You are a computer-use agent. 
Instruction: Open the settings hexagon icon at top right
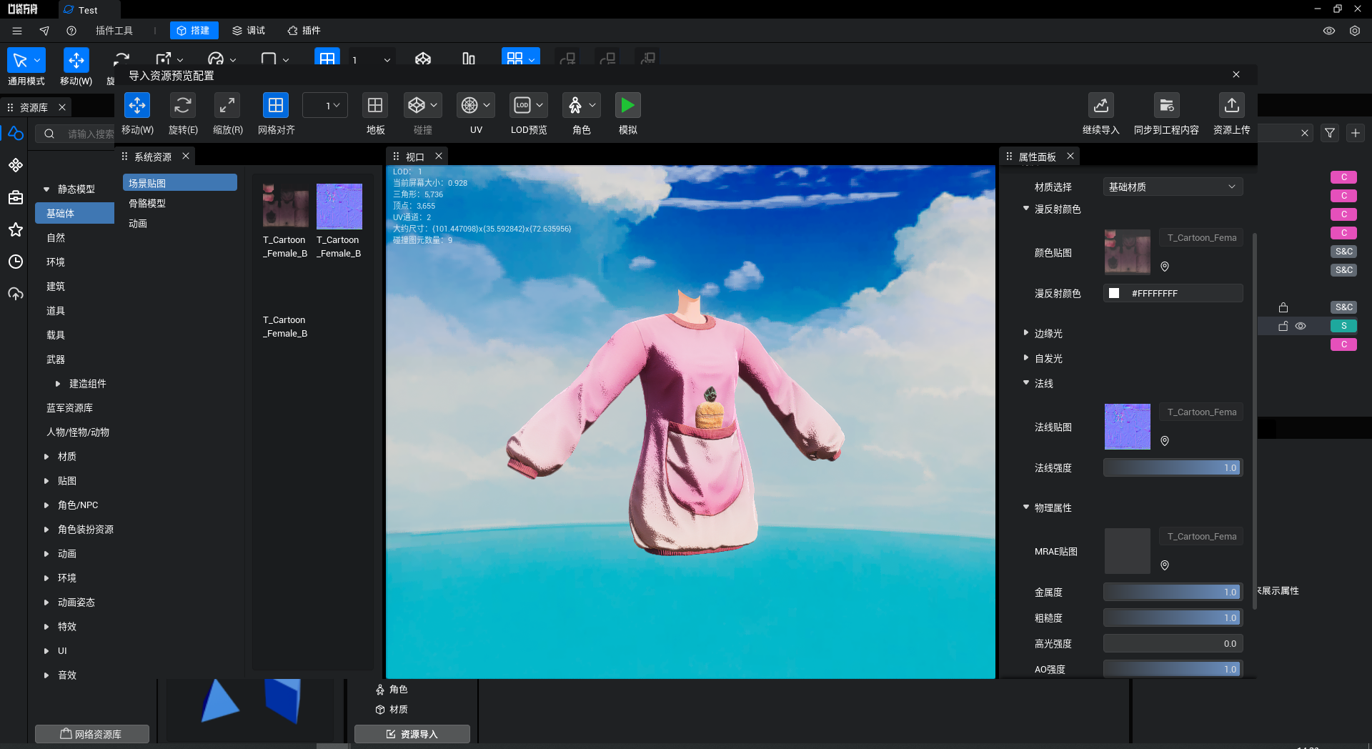[1355, 31]
